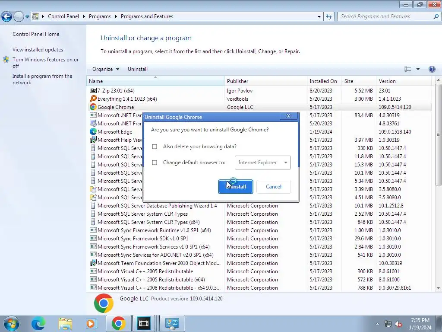Go to the Control Panel breadcrumb

(x=63, y=16)
